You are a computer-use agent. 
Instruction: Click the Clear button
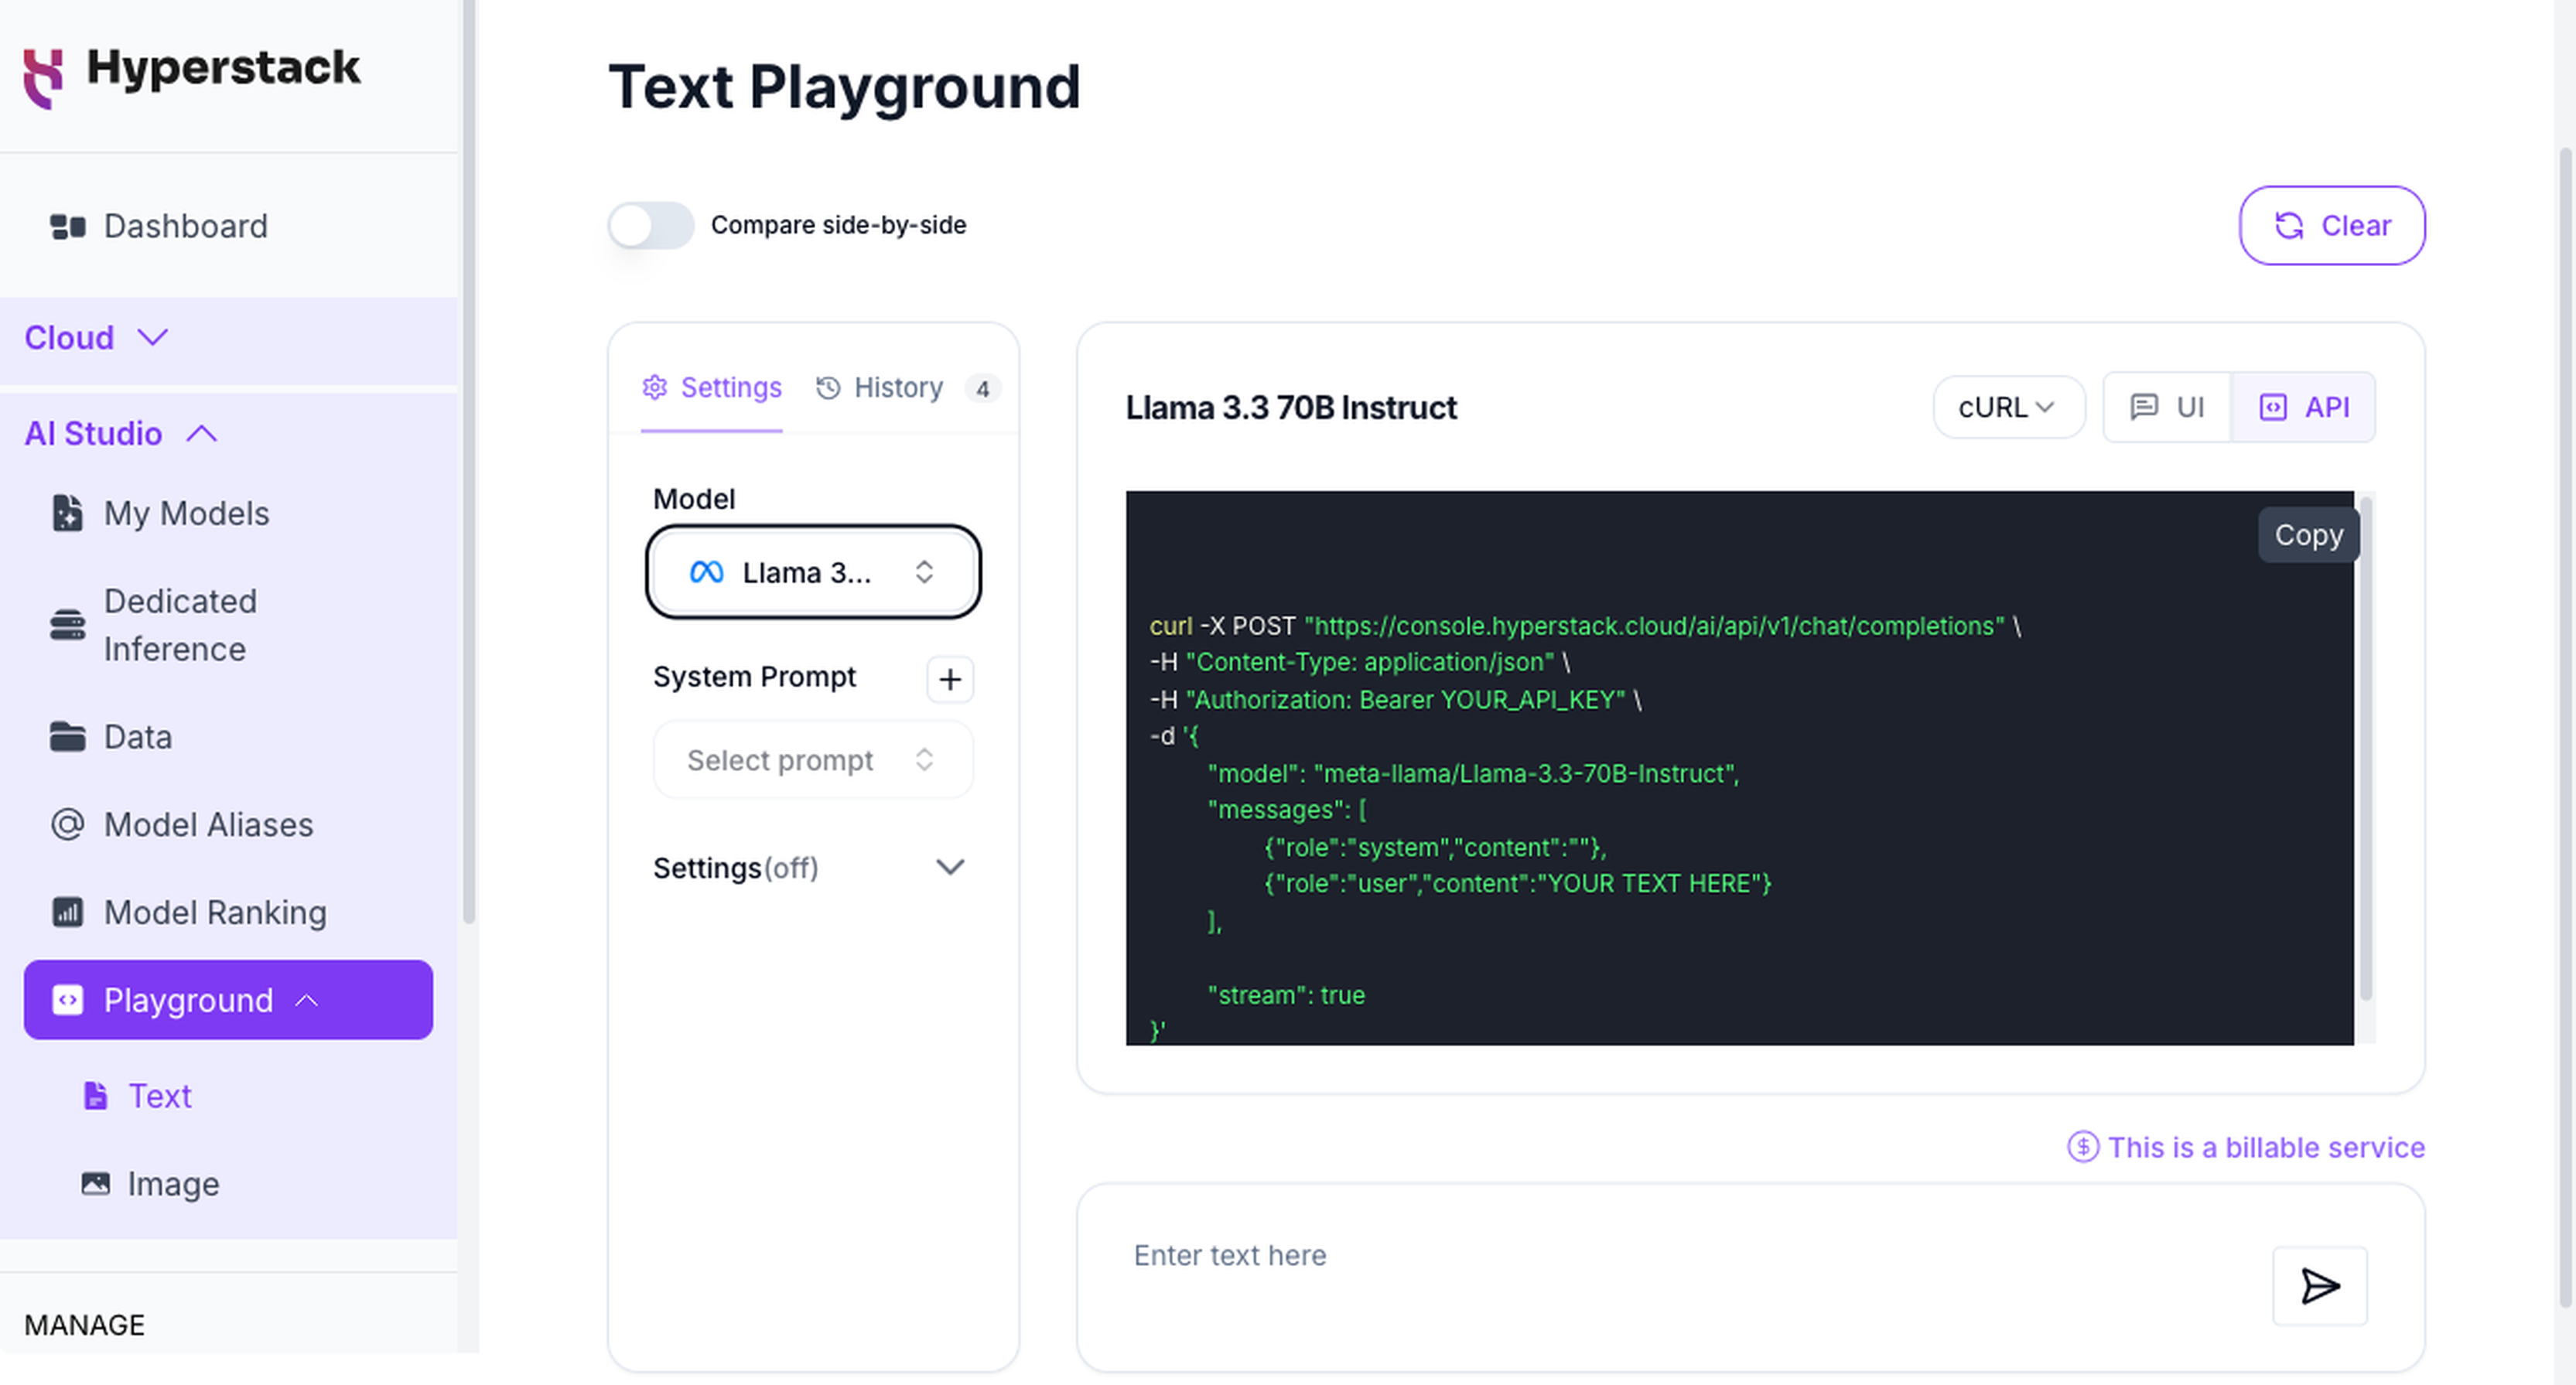coord(2332,225)
